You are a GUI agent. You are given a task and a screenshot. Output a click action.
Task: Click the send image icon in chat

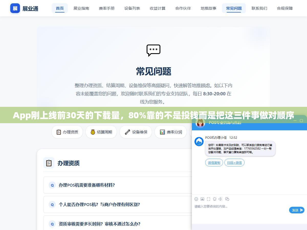point(202,199)
